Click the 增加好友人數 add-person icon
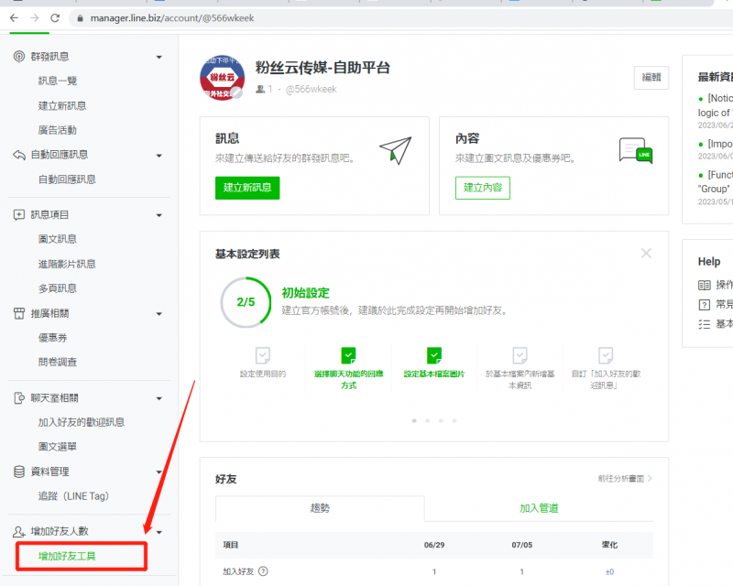This screenshot has height=586, width=733. pyautogui.click(x=18, y=531)
